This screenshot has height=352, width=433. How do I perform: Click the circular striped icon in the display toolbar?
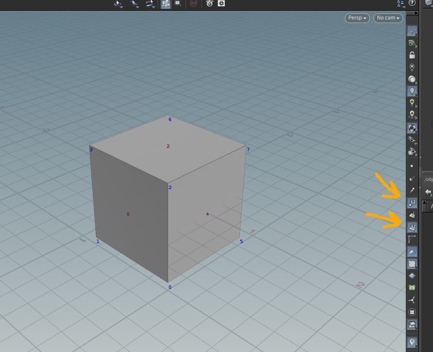pyautogui.click(x=412, y=312)
